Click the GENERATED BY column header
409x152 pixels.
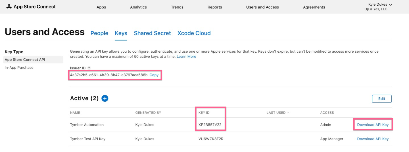pyautogui.click(x=148, y=113)
